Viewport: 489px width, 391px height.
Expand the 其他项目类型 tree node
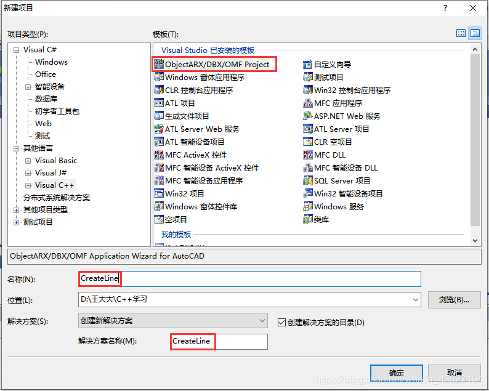point(16,210)
